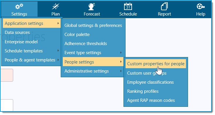215x115 pixels.
Task: Open Global settings & preferences
Action: point(93,25)
